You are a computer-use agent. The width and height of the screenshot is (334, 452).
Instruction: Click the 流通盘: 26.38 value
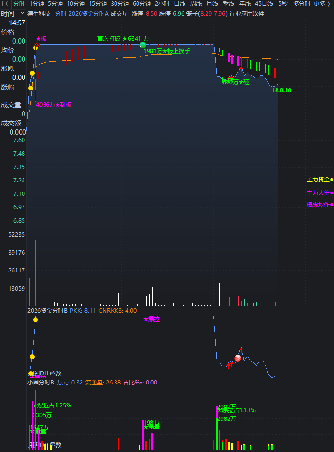(x=103, y=383)
